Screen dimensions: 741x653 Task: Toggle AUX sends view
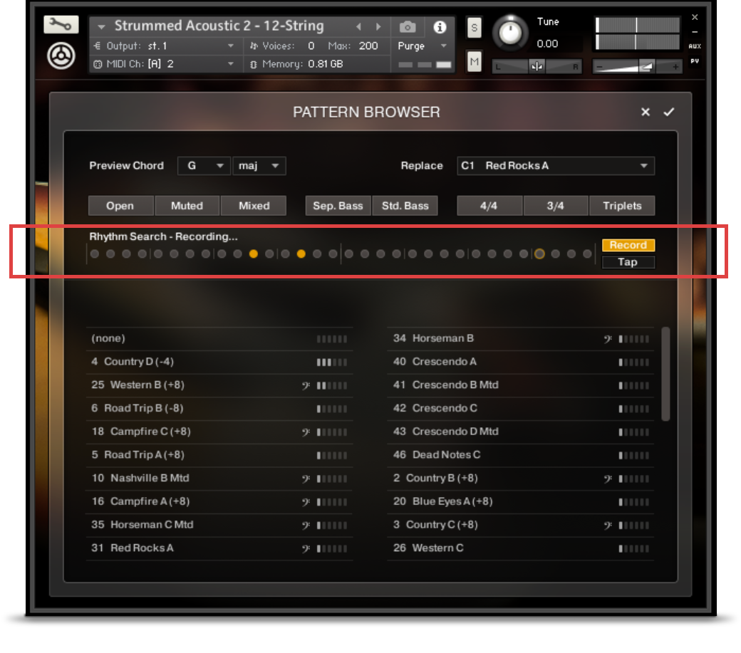click(x=695, y=46)
